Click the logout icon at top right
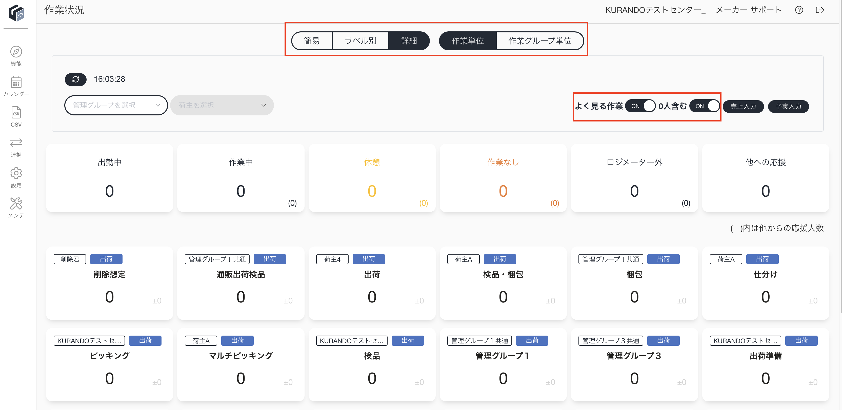 coord(820,10)
